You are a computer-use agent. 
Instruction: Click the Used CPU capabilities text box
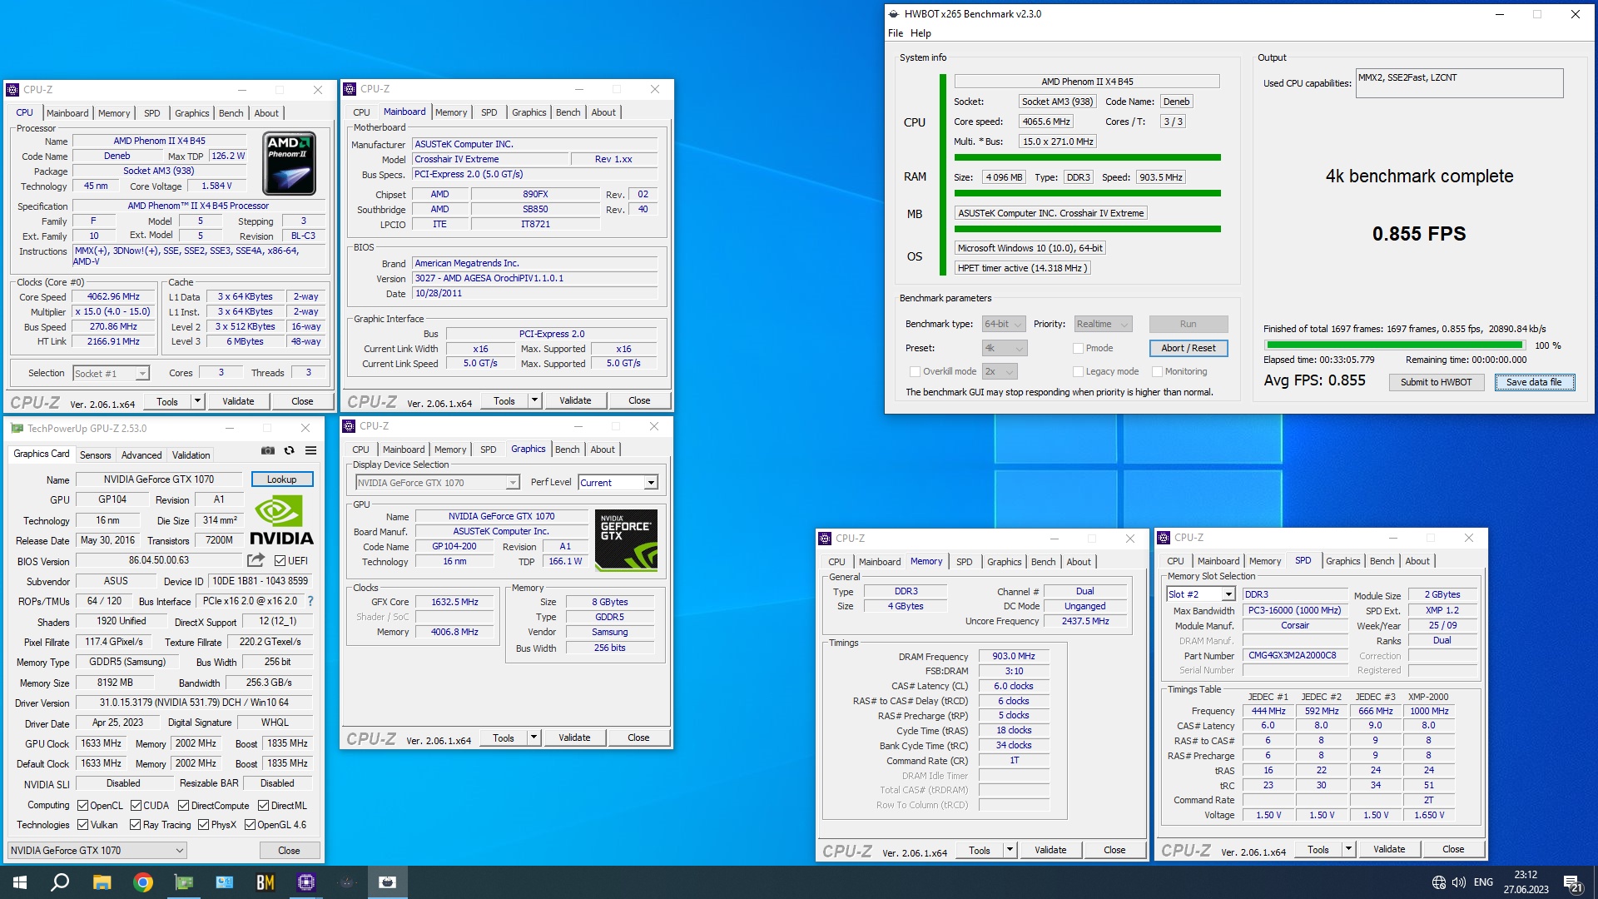tap(1459, 83)
